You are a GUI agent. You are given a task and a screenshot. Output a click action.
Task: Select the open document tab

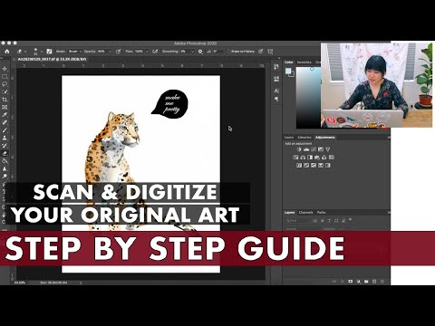point(52,59)
